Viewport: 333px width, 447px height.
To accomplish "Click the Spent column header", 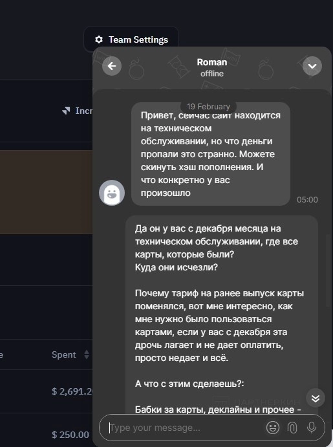I will pos(64,354).
